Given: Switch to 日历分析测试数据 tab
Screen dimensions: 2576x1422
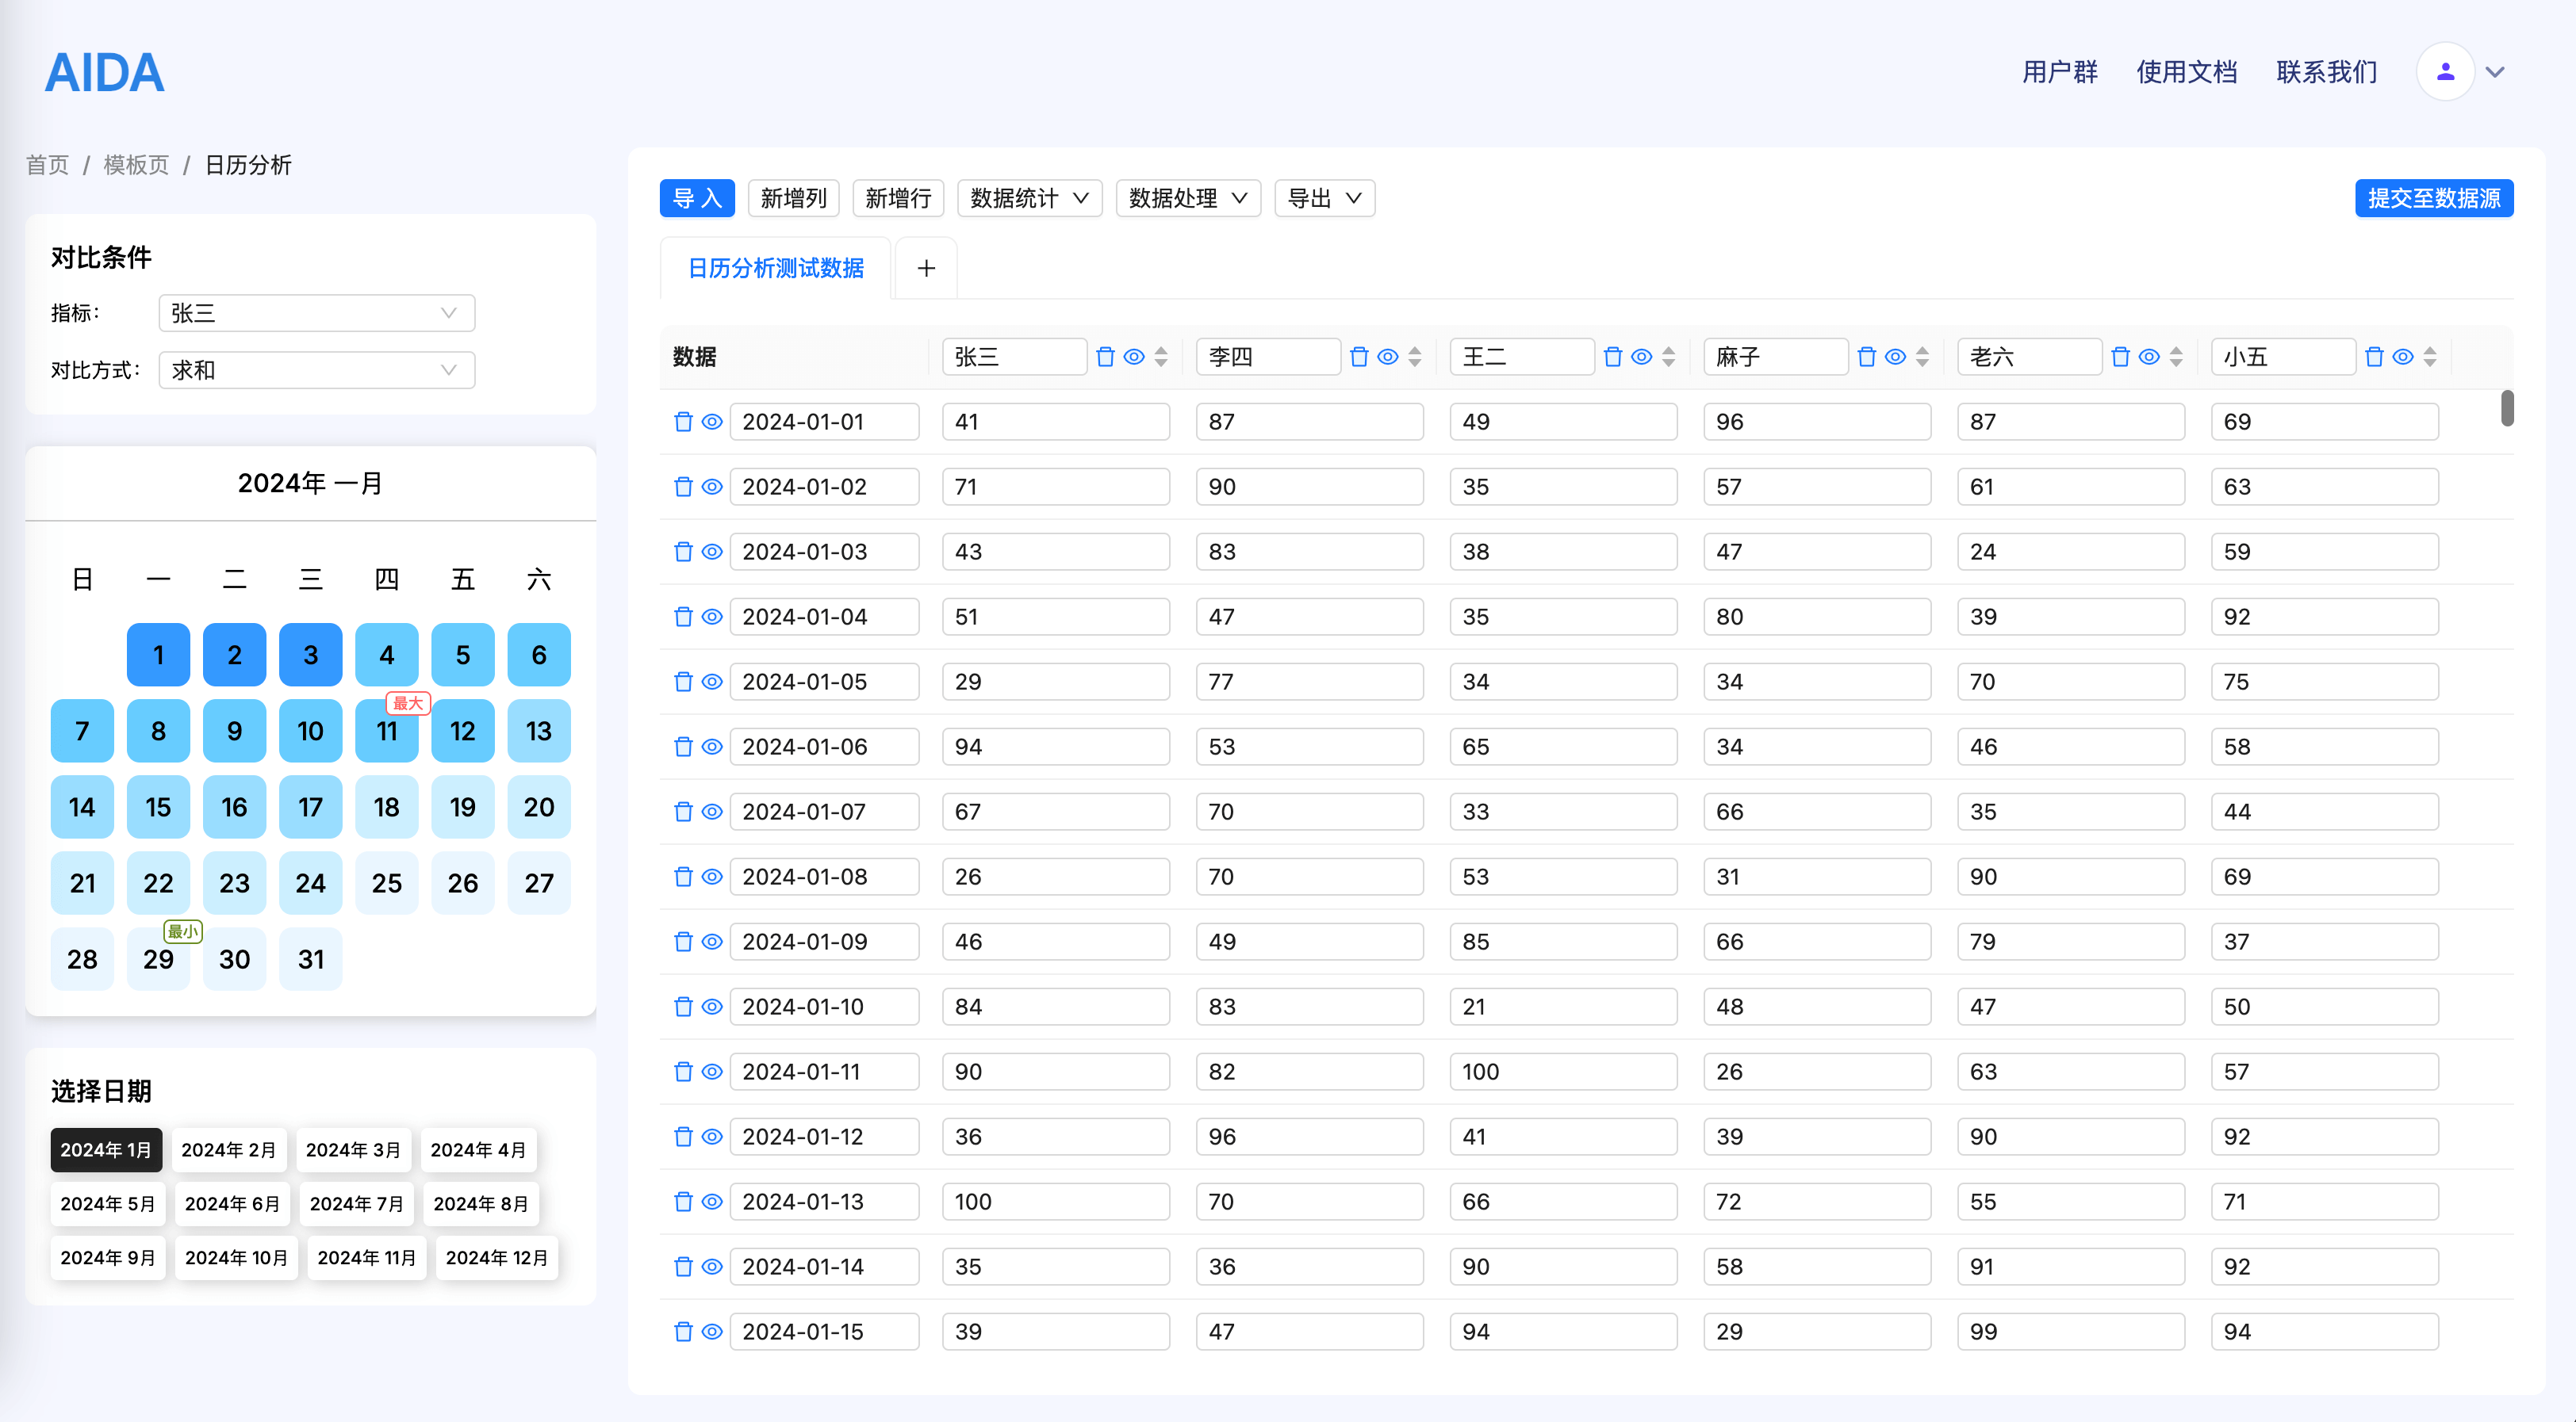Looking at the screenshot, I should [x=776, y=268].
